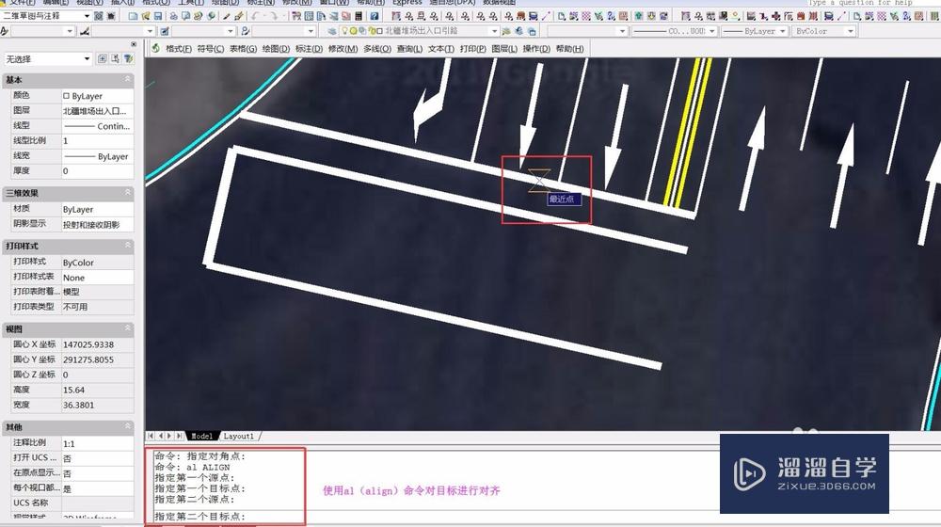Viewport: 941px width, 527px height.
Task: Open the workspace dropdown 二维草图与注释
Action: click(x=46, y=16)
